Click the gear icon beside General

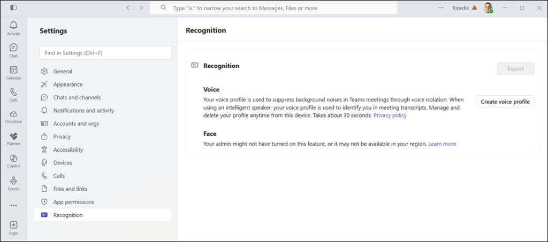coord(44,71)
